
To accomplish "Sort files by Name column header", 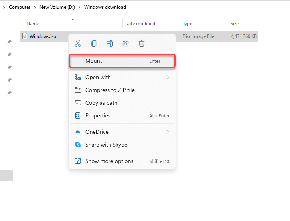I will click(33, 24).
